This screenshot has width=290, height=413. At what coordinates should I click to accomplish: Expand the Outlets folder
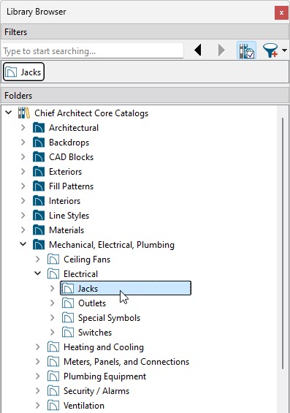pyautogui.click(x=53, y=303)
